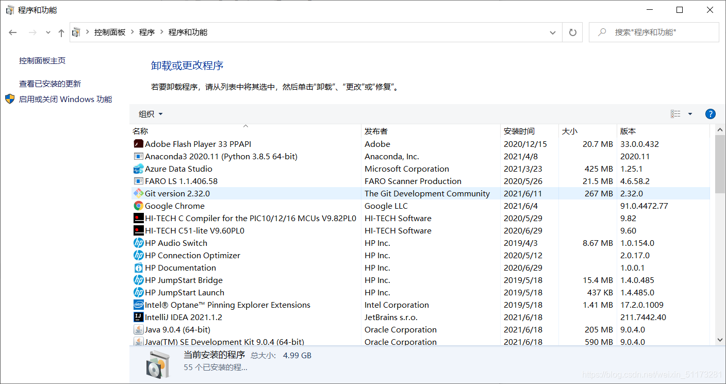Image resolution: width=726 pixels, height=384 pixels.
Task: Open the 查看已安装的更新 link
Action: [x=50, y=84]
